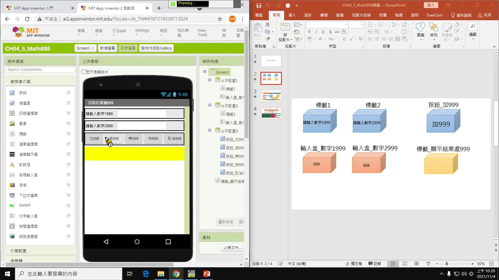Open the font name combo box in PowerPoint
499x280 pixels.
pyautogui.click(x=327, y=24)
